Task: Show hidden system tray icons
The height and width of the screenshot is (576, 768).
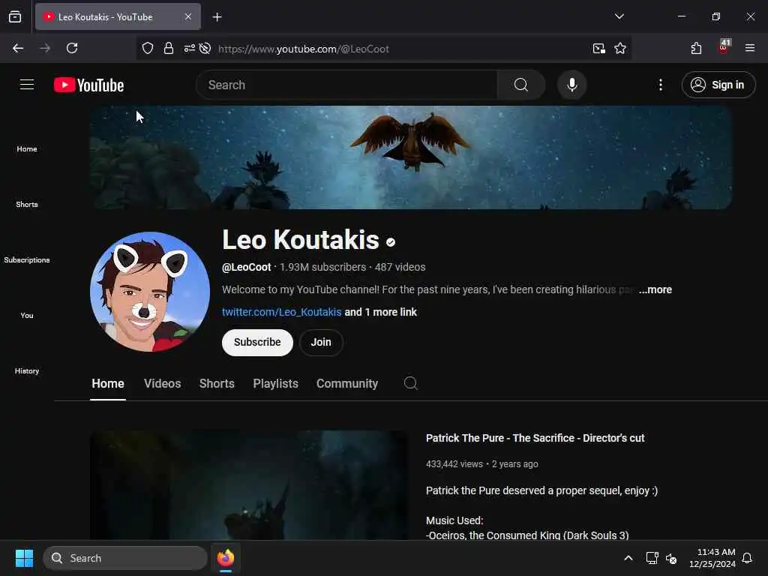Action: click(x=628, y=558)
